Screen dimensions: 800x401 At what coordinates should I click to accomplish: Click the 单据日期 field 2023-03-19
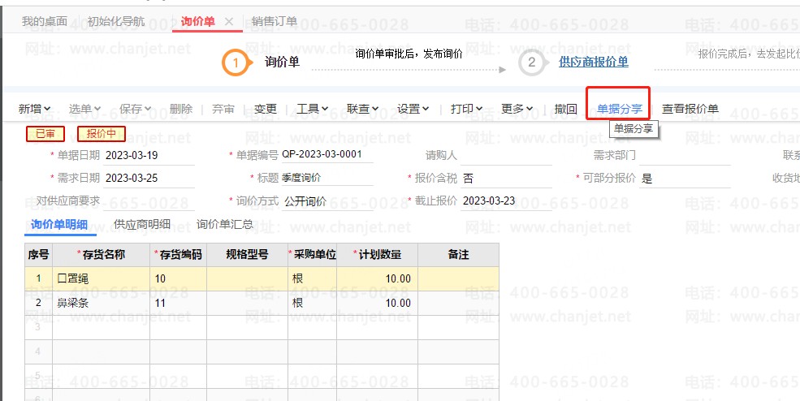(x=149, y=156)
